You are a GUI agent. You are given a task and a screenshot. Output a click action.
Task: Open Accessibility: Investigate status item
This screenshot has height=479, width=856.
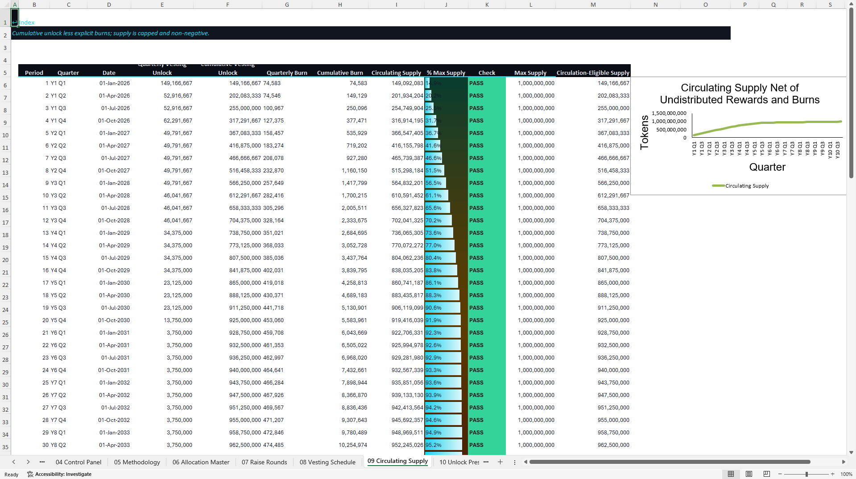click(x=59, y=474)
